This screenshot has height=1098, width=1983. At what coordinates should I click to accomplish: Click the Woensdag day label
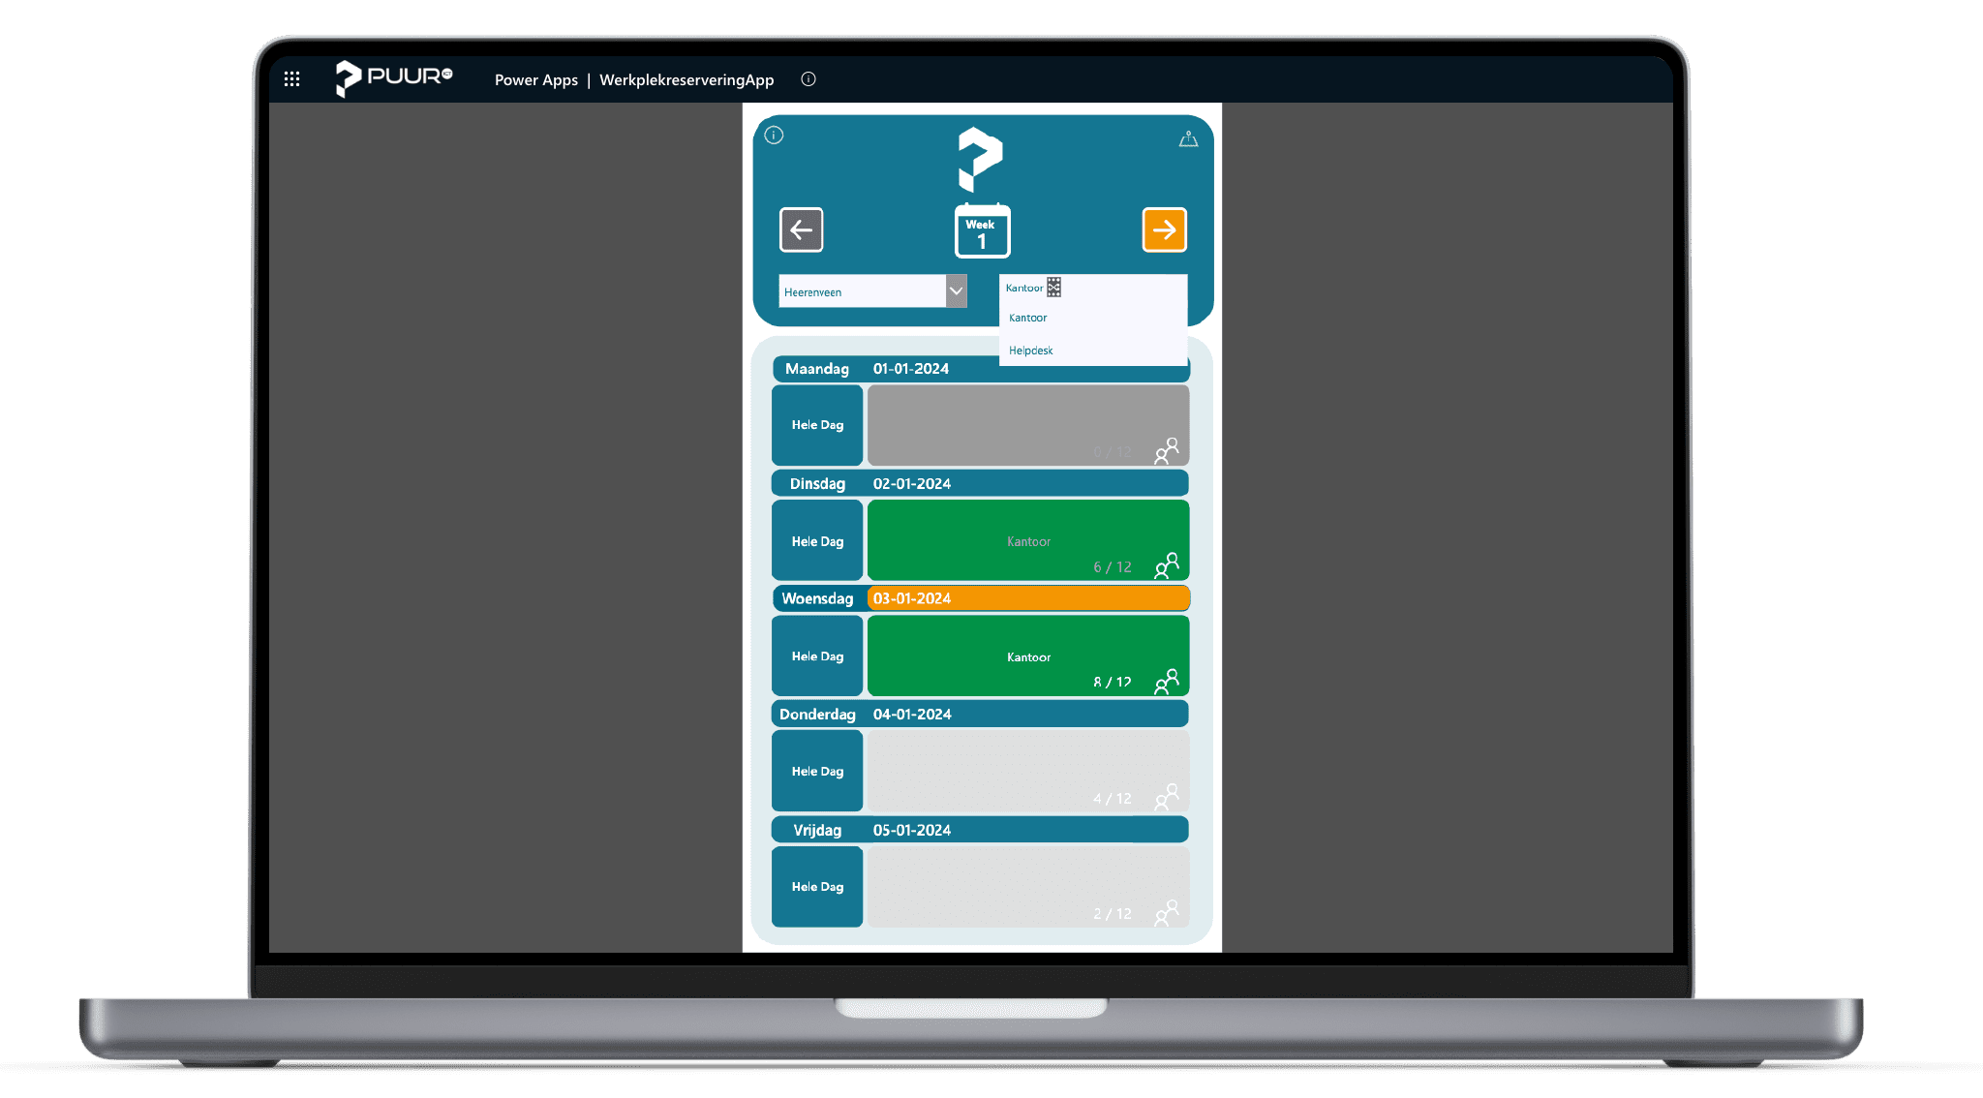[817, 598]
